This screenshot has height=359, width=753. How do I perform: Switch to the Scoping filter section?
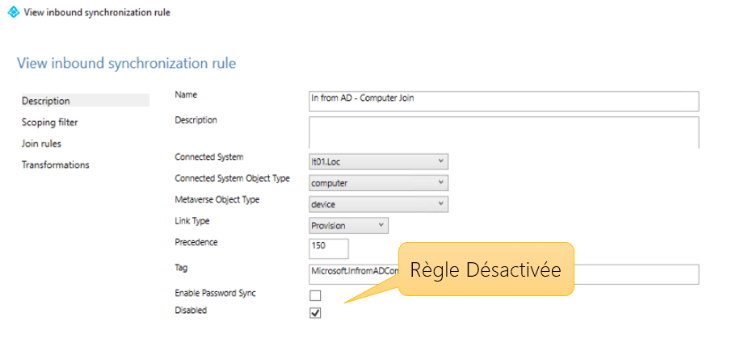[x=50, y=123]
